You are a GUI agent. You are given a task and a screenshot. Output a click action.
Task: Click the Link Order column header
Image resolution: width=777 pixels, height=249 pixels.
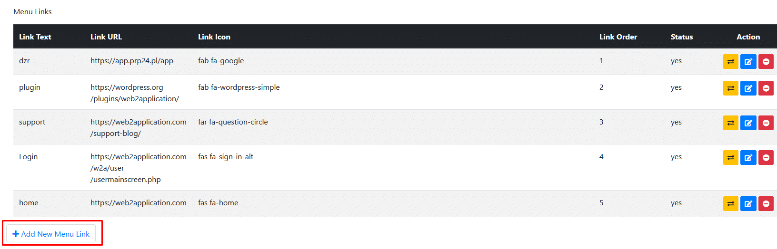[618, 37]
